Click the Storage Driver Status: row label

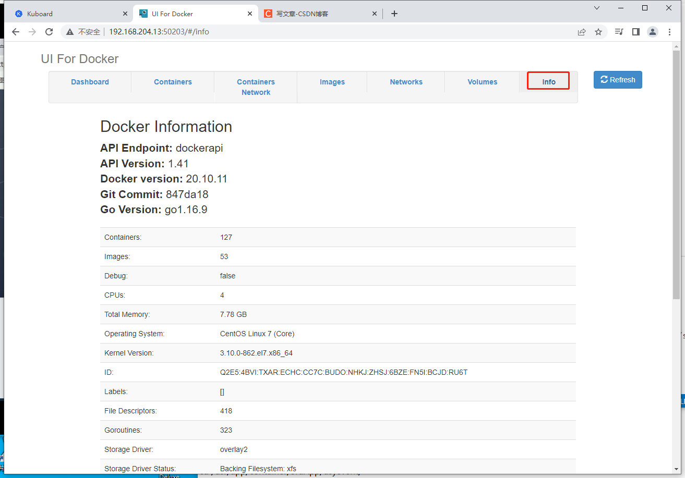pyautogui.click(x=140, y=469)
